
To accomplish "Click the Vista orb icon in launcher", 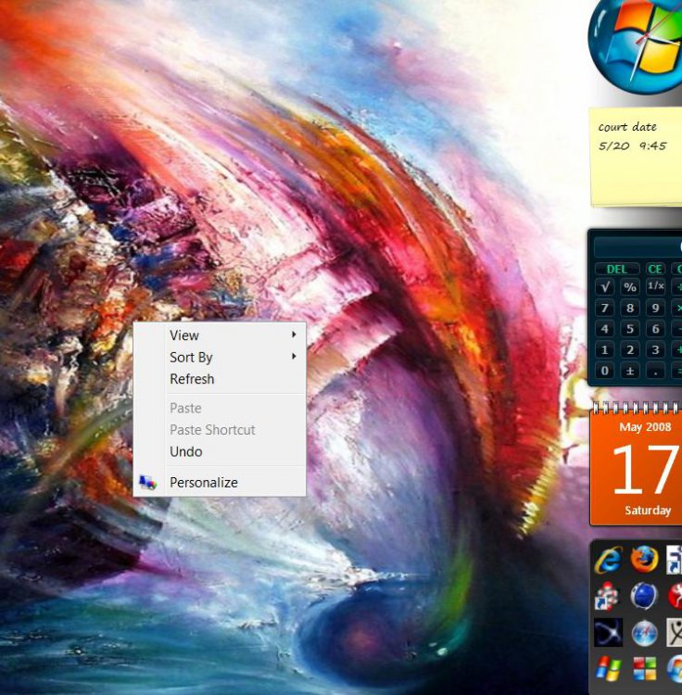I will pyautogui.click(x=675, y=669).
